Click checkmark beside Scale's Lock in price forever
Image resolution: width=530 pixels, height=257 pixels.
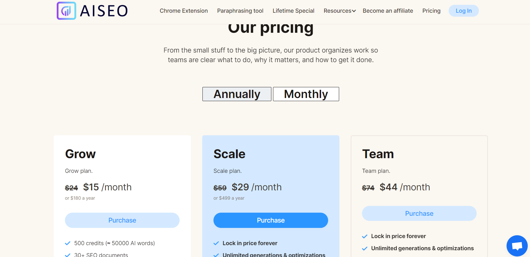[216, 243]
